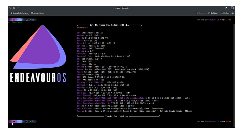Open the Konsole hamburger menu
The image size is (243, 137).
point(232,13)
